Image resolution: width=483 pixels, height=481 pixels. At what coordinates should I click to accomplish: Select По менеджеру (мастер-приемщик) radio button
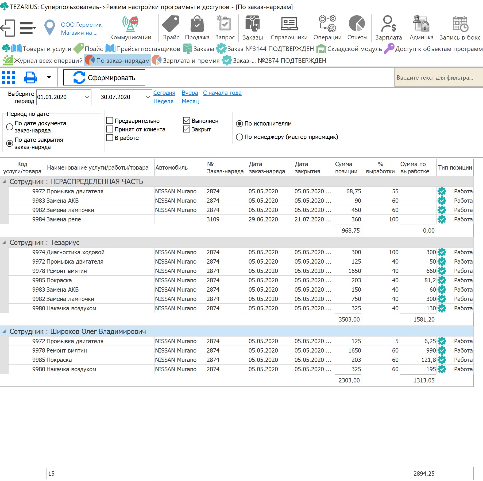point(239,137)
